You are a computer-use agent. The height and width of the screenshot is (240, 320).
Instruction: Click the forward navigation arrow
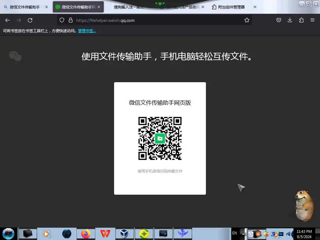tap(19, 20)
